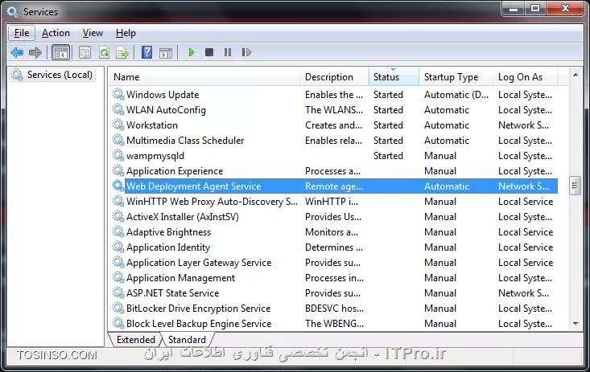The height and width of the screenshot is (372, 590).
Task: Switch to the Extended tab
Action: [x=135, y=340]
